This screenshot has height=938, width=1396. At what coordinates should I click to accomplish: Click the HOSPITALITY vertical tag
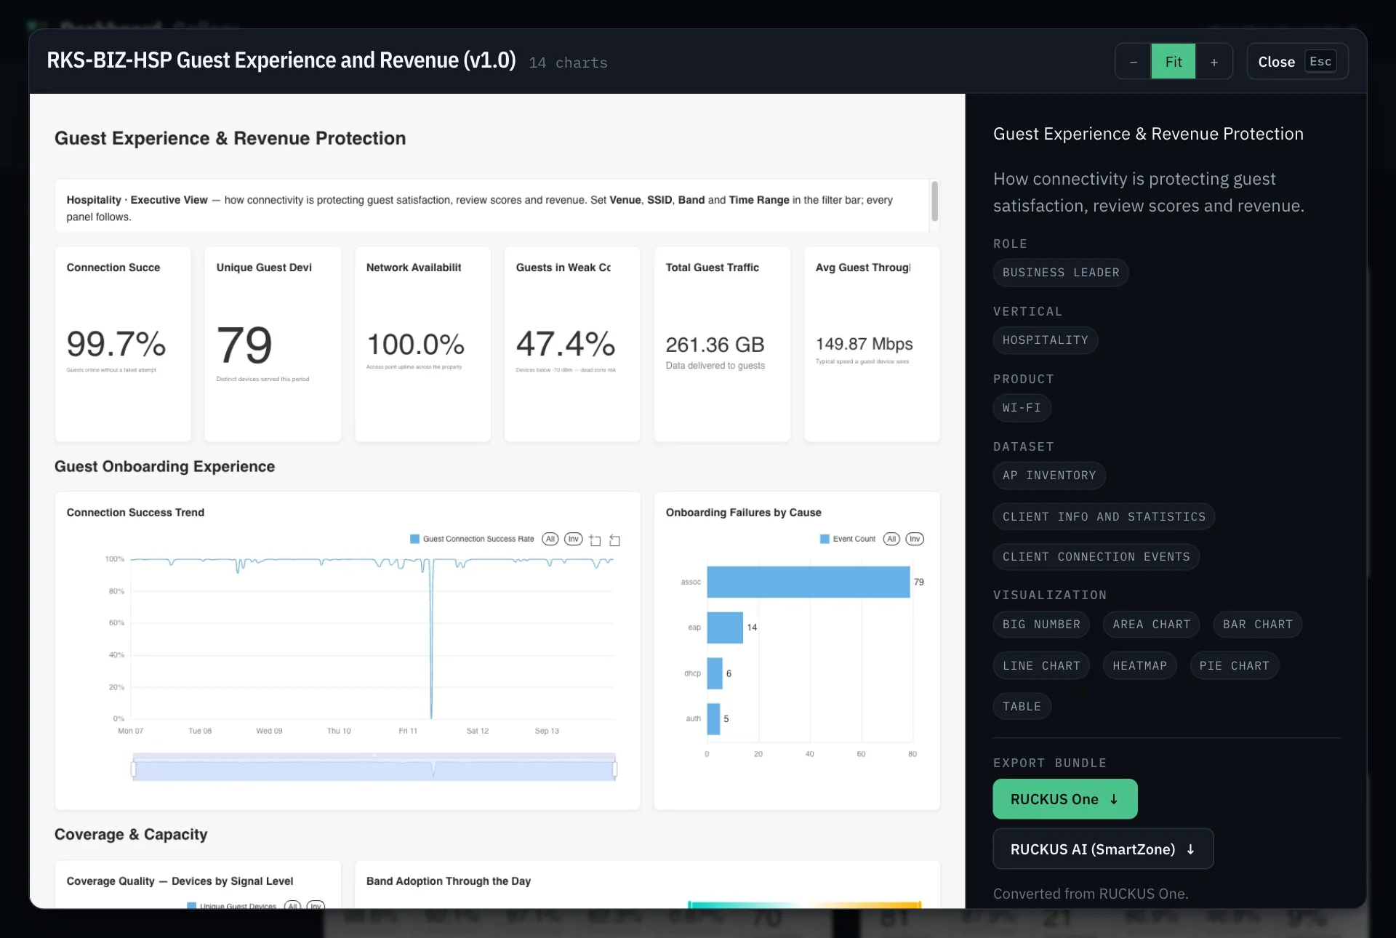tap(1046, 340)
